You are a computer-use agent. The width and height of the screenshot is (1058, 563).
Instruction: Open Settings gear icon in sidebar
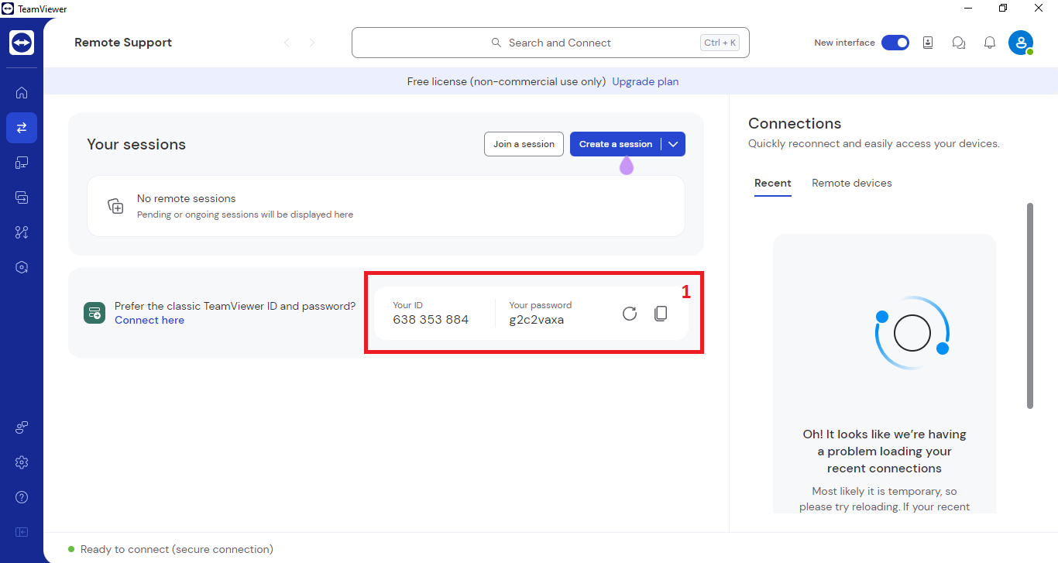pos(22,462)
